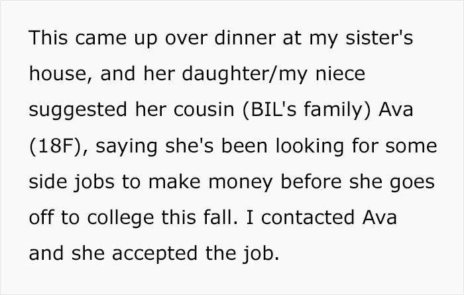Click the word "looking" in fourth line

pos(310,146)
